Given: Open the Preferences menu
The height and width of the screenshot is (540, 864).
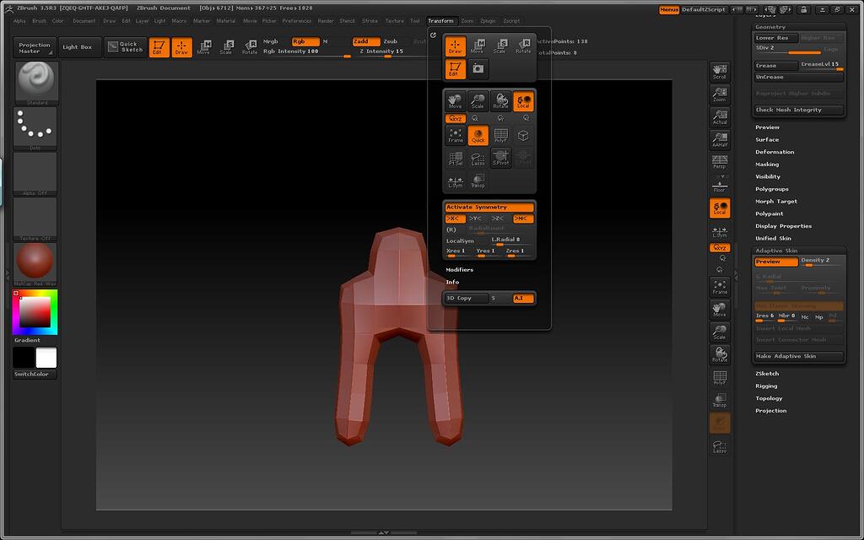Looking at the screenshot, I should pos(297,21).
